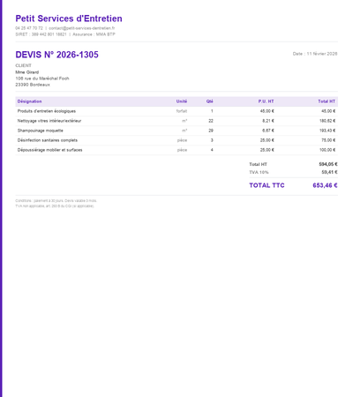This screenshot has width=353, height=397.
Task: Click the TOTAL TTC amount 653,46 €
Action: pos(325,185)
